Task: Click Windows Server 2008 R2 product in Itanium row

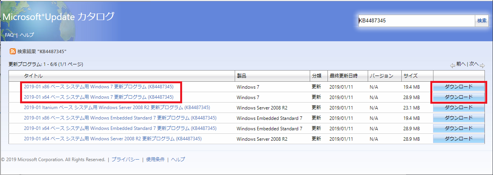Action: 262,108
